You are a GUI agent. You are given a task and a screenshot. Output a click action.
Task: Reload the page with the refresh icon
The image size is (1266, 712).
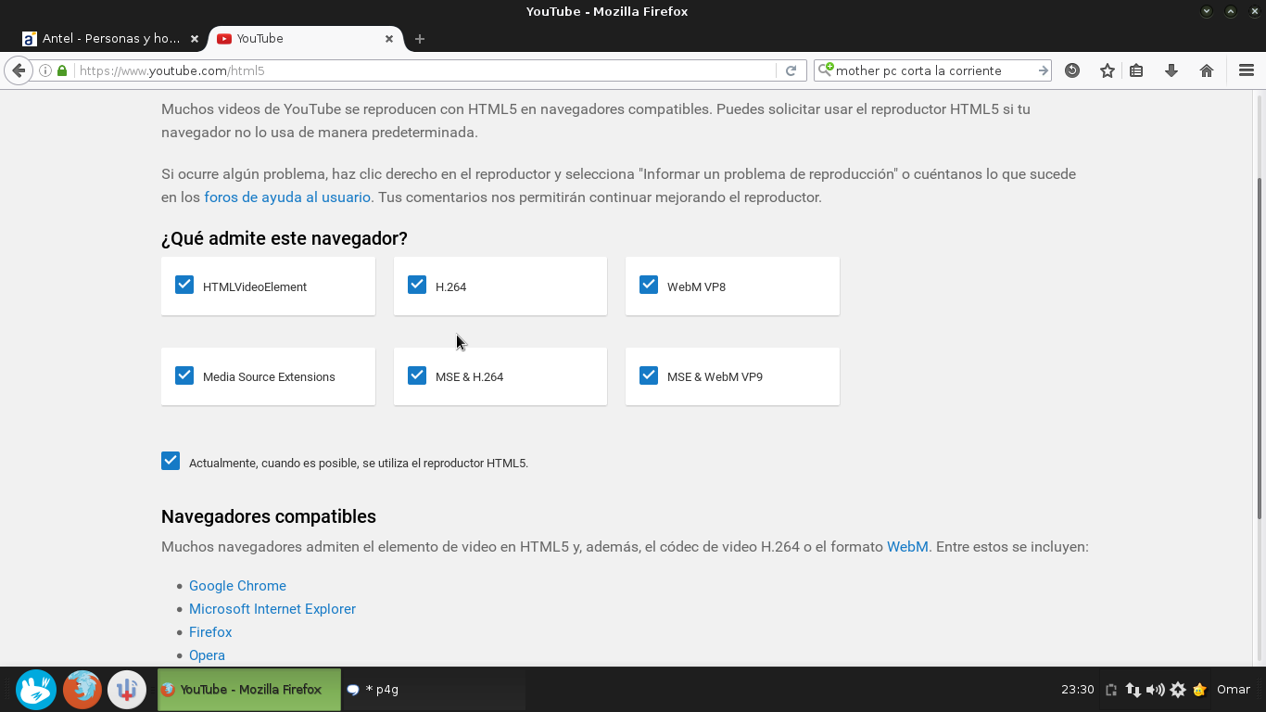791,70
